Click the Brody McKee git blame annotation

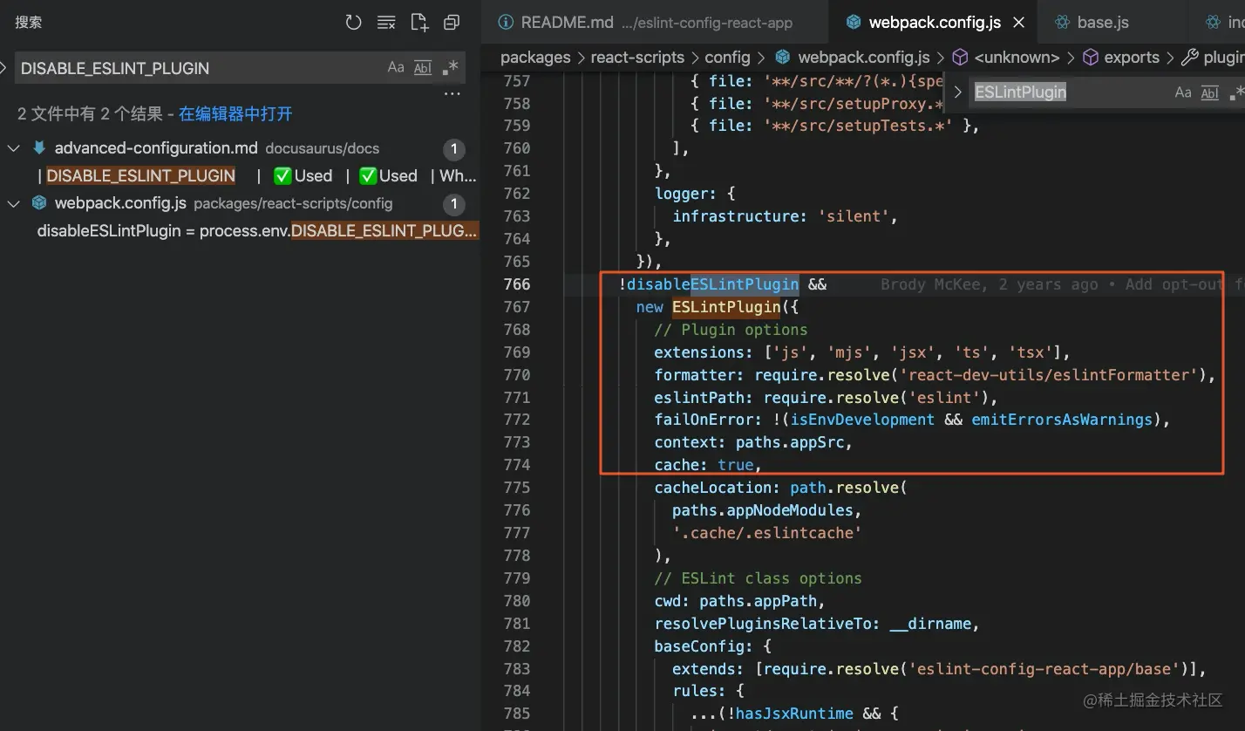(x=1063, y=284)
